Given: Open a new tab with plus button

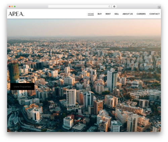Looking at the screenshot, I should click(x=159, y=7).
